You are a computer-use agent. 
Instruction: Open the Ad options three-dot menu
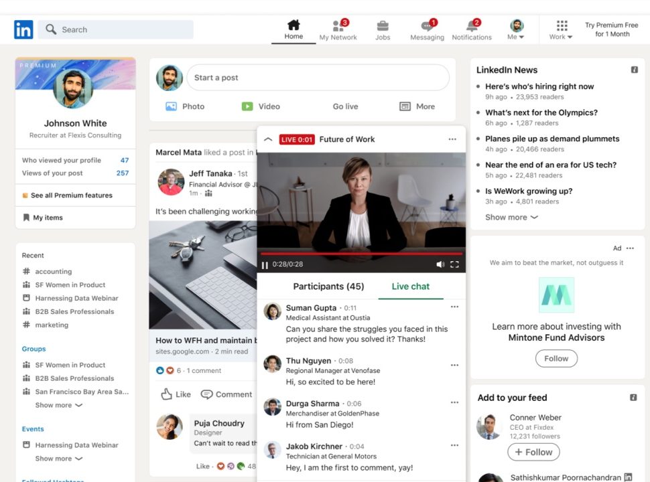click(630, 248)
